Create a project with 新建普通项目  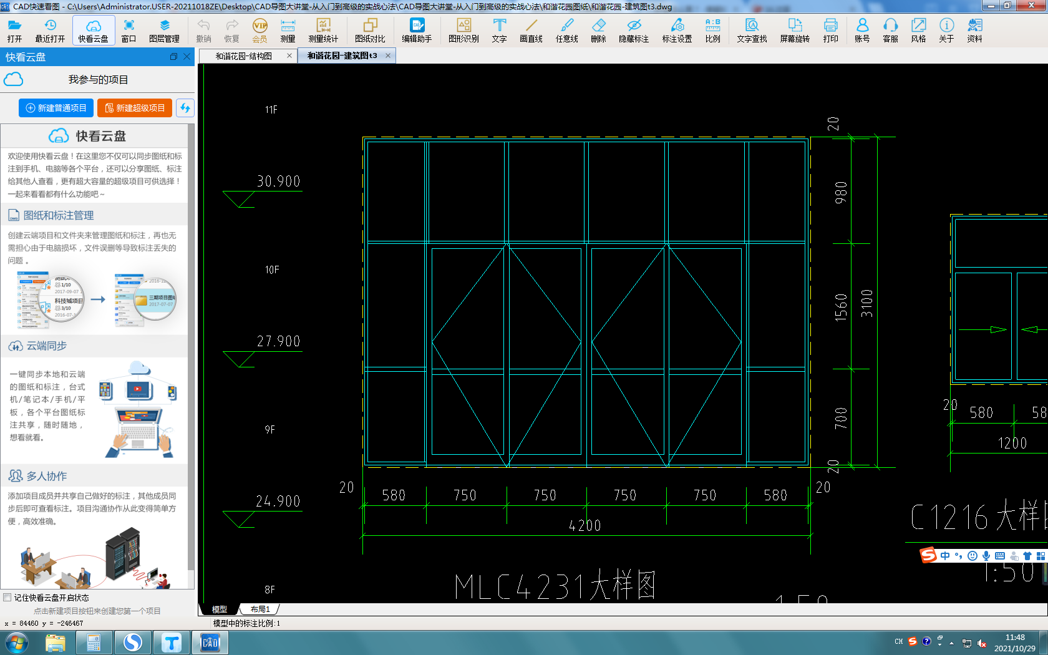(x=56, y=108)
